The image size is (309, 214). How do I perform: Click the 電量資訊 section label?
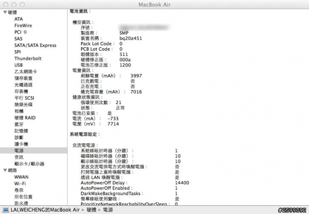[x=83, y=70]
